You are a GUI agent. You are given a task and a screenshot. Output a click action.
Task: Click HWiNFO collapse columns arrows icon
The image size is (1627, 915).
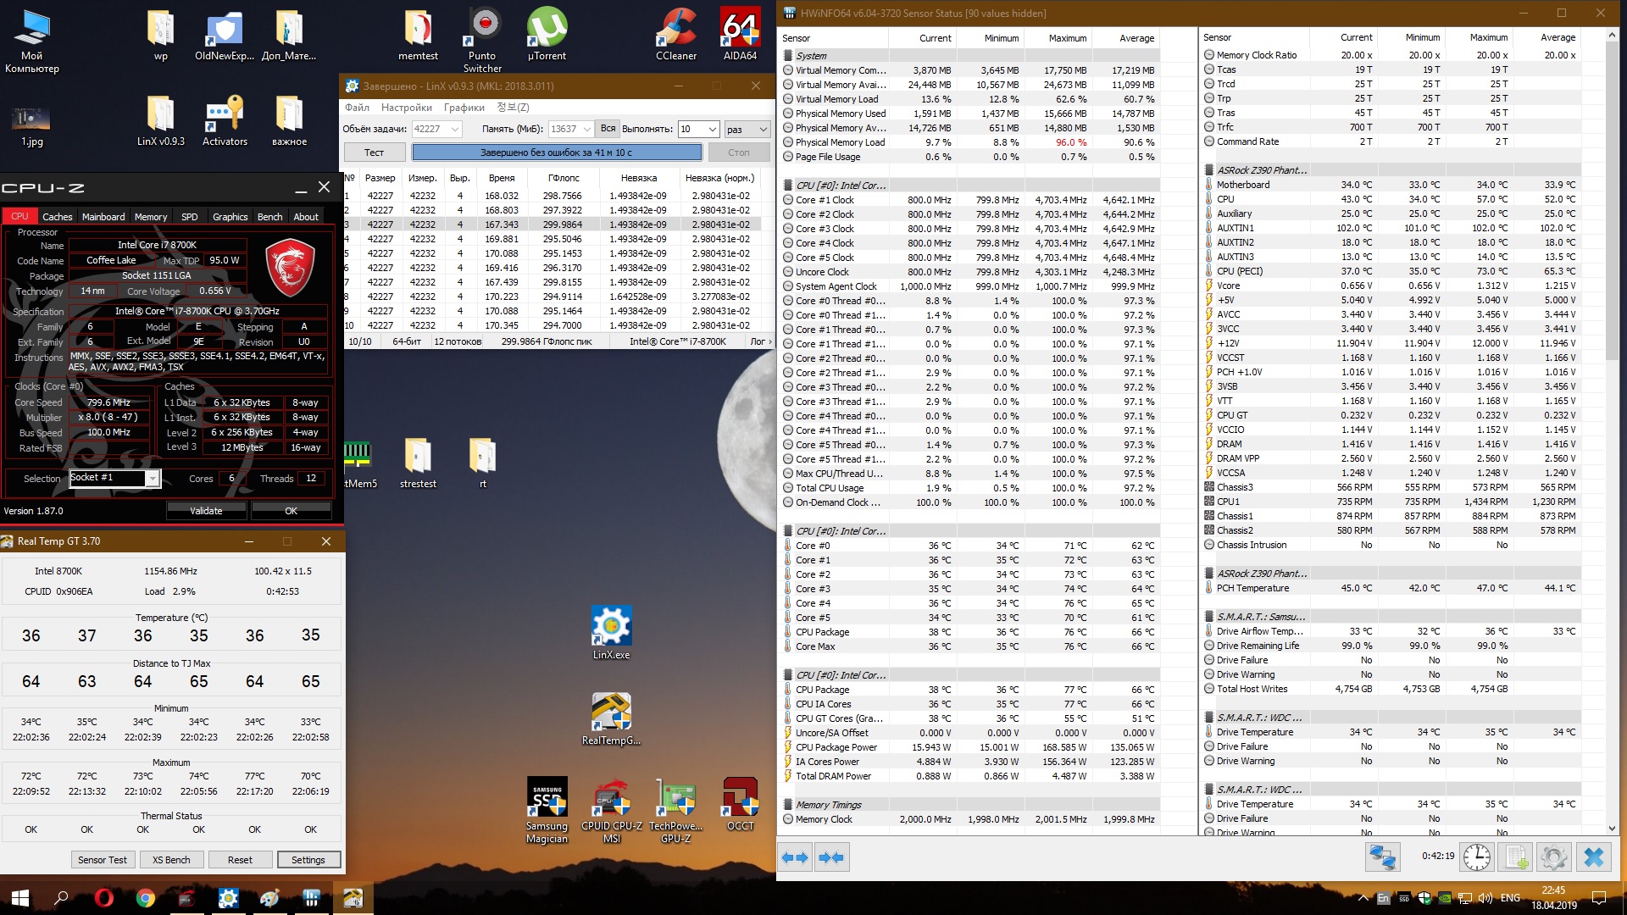[x=831, y=857]
